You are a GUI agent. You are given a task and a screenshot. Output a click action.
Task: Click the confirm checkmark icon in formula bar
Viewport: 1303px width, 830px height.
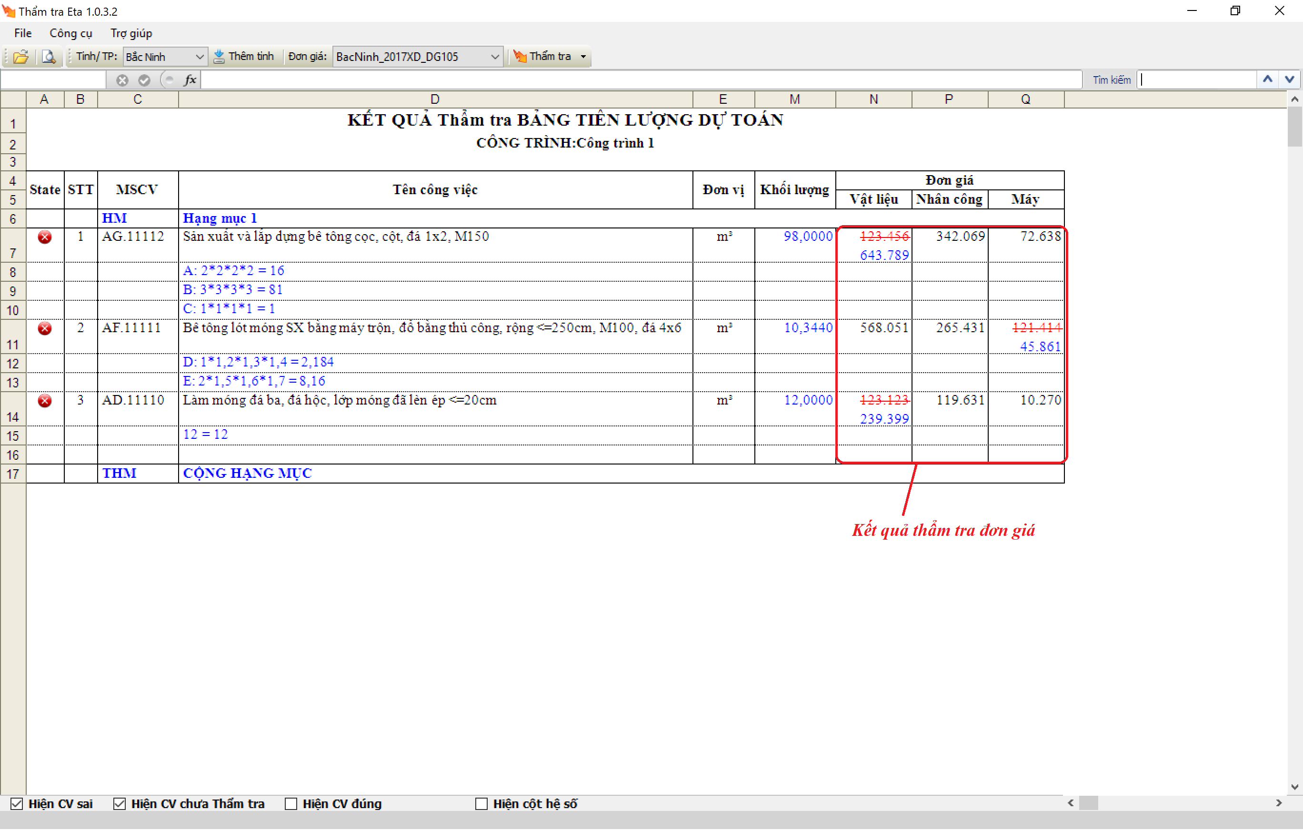(x=144, y=80)
